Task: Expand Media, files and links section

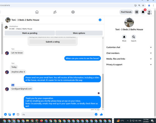Action: pos(129,59)
